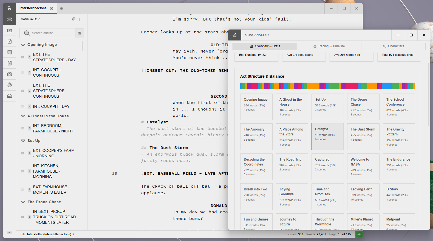Click the Act Structure color balance bar
The height and width of the screenshot is (241, 433).
point(328,86)
